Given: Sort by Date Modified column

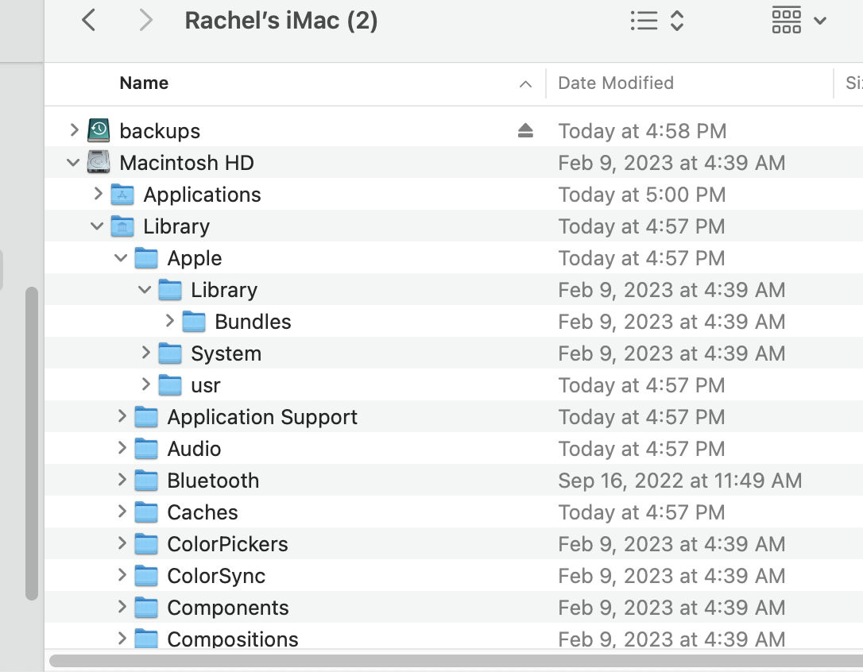Looking at the screenshot, I should tap(616, 83).
